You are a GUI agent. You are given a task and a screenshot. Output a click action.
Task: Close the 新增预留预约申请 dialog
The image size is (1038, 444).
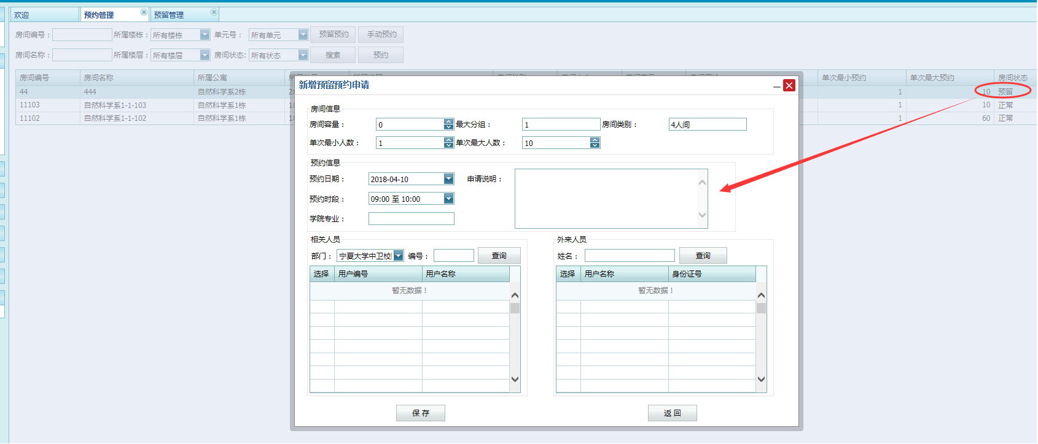point(789,85)
